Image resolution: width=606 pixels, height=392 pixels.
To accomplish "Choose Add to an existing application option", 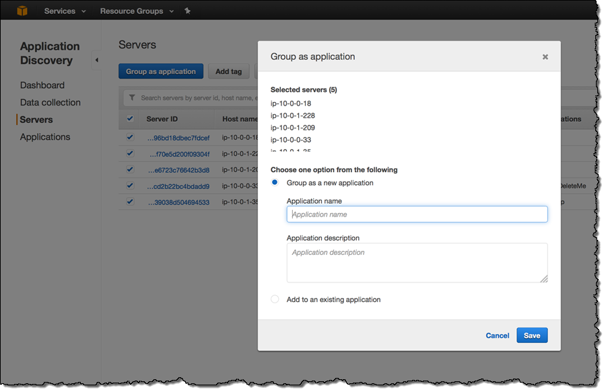I will click(275, 299).
